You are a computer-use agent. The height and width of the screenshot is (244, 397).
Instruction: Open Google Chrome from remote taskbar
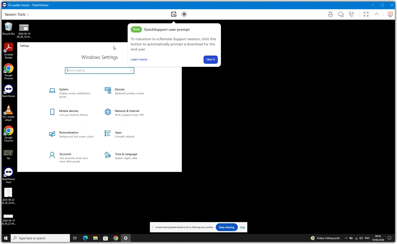pos(116,238)
